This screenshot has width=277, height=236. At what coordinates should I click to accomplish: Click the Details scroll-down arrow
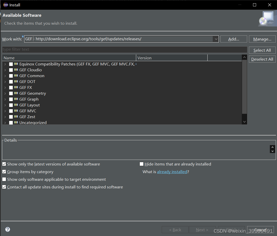click(272, 151)
